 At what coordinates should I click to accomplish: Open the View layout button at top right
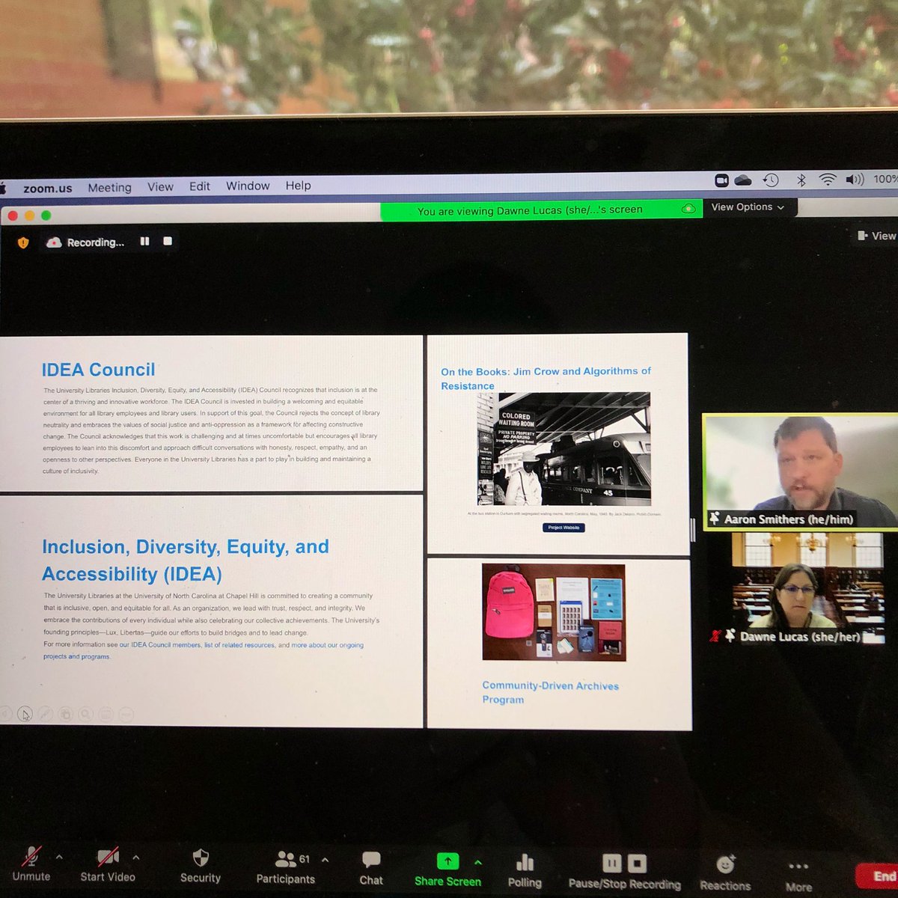coord(876,236)
